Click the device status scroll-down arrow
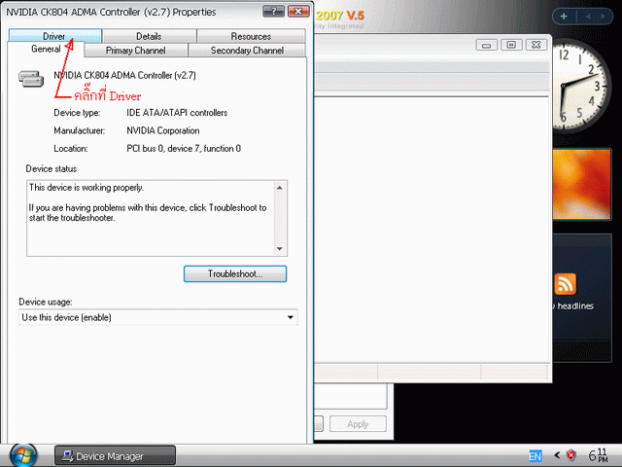The height and width of the screenshot is (467, 622). [x=280, y=249]
